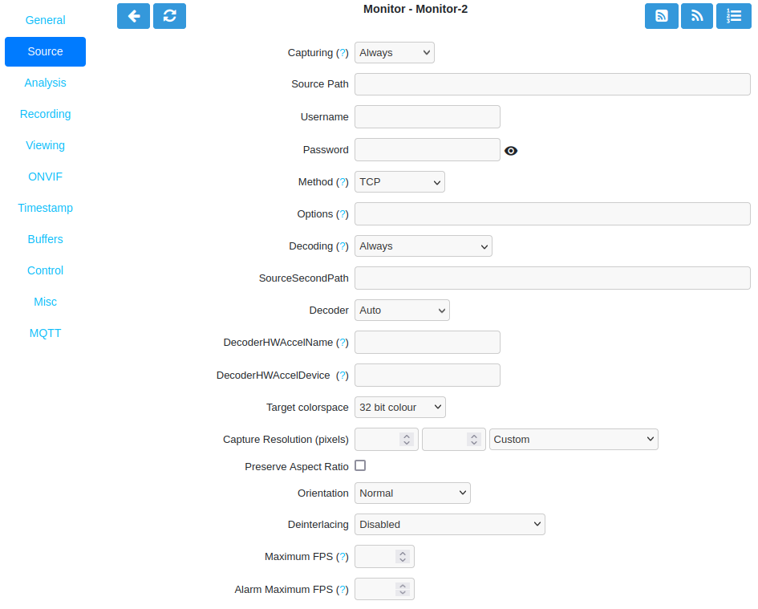The height and width of the screenshot is (609, 758).
Task: Focus the DecoderHWAccelDevice input field
Action: coord(428,376)
